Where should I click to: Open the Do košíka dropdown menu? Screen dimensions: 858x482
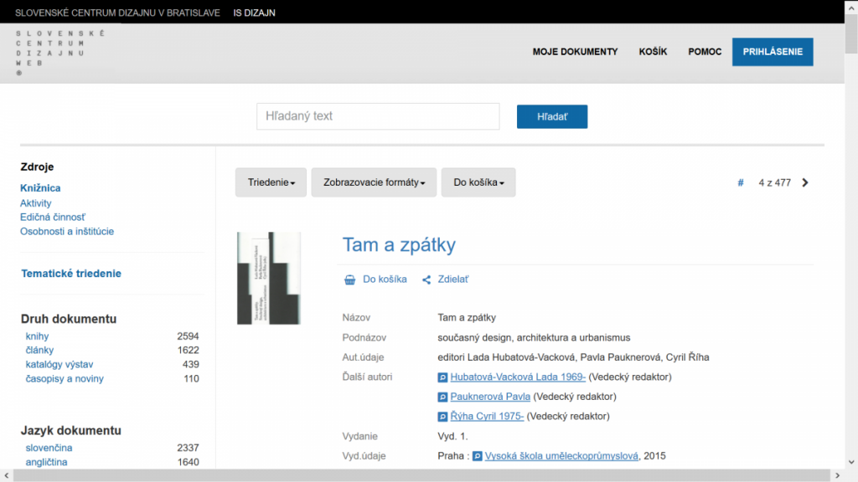(478, 182)
